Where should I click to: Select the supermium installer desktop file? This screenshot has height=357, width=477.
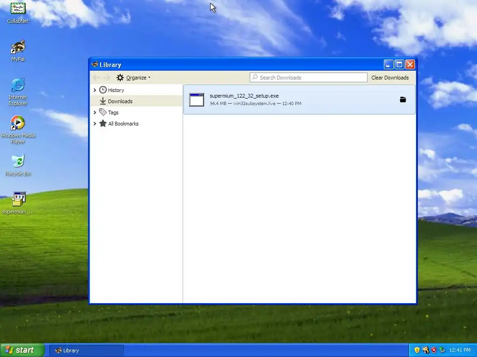point(18,203)
